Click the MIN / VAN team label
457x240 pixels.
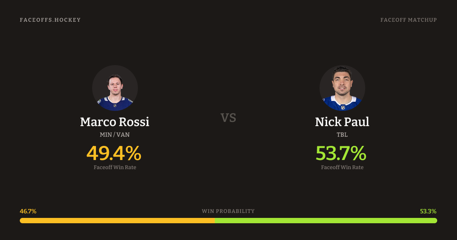pos(115,135)
